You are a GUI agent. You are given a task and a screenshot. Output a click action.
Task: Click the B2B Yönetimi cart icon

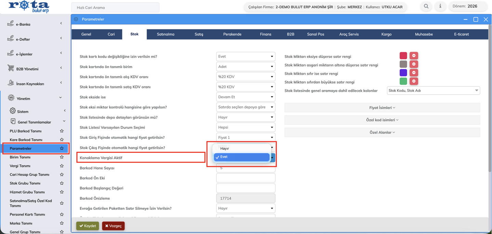coord(11,68)
